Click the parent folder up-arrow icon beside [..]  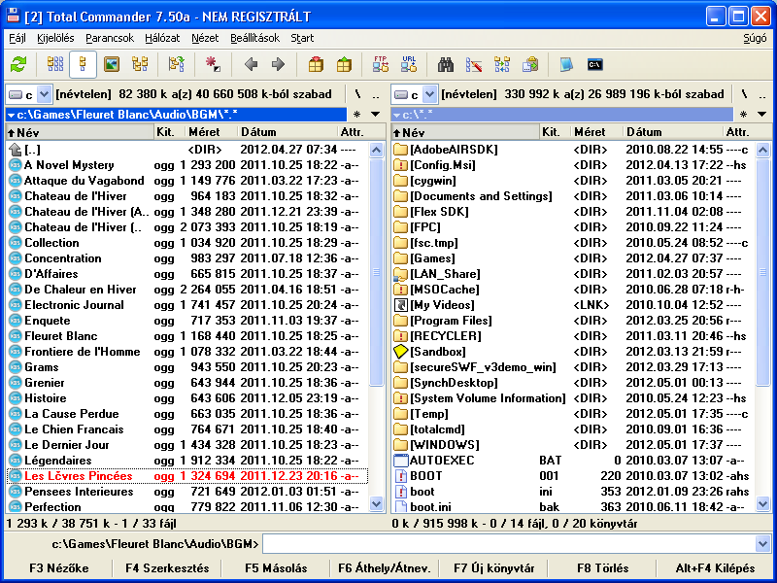16,150
